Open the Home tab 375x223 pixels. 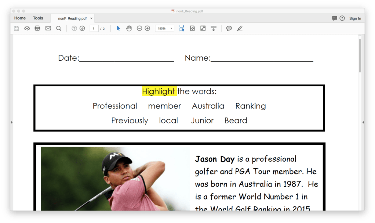tap(20, 18)
